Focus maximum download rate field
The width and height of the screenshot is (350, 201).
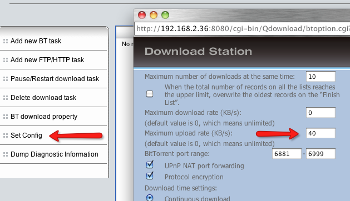[321, 113]
